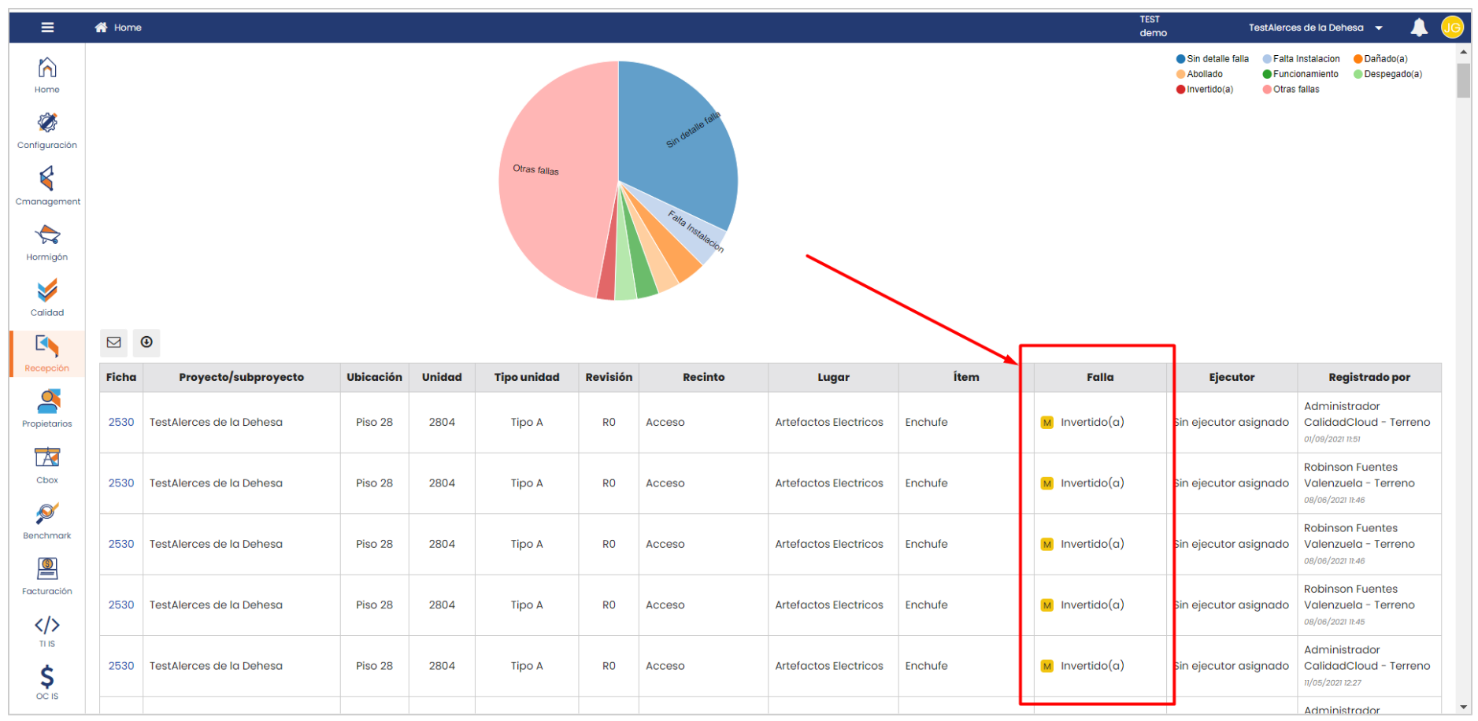This screenshot has width=1478, height=721.
Task: Click the M badge in the 01/09/2021 row
Action: 1046,423
